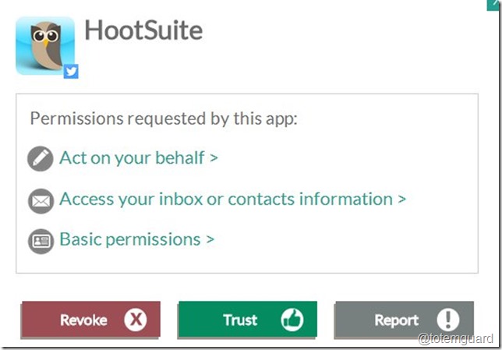
Task: Close the dialog with top-right corner button
Action: pos(493,5)
